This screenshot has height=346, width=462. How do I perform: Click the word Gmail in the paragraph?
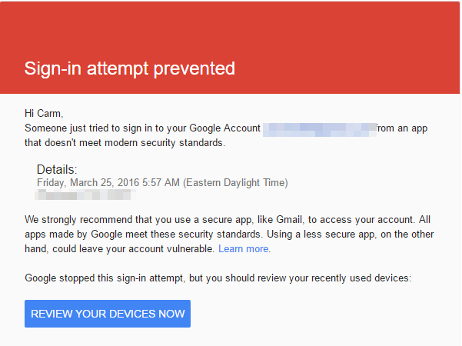click(289, 220)
